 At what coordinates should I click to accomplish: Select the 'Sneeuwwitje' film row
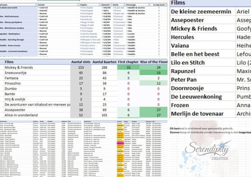coord(15,73)
